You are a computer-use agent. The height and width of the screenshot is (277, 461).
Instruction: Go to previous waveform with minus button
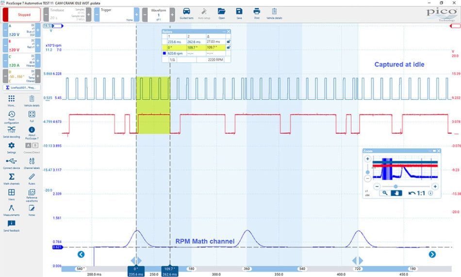(145, 15)
